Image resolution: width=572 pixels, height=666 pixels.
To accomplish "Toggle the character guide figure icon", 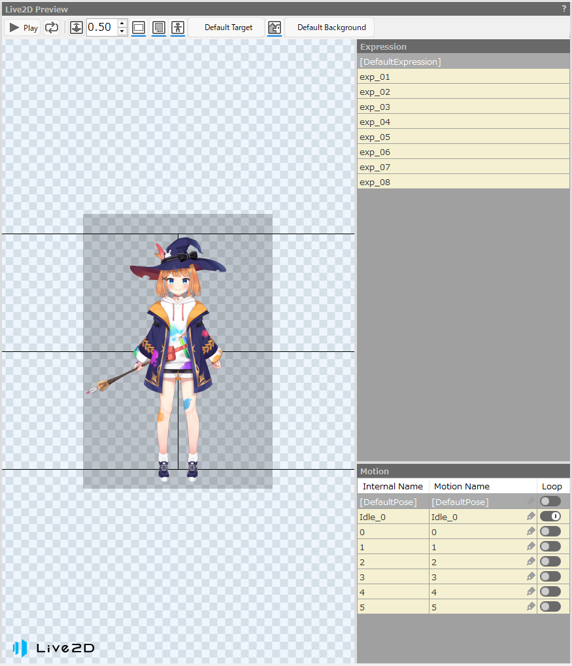I will pyautogui.click(x=178, y=27).
